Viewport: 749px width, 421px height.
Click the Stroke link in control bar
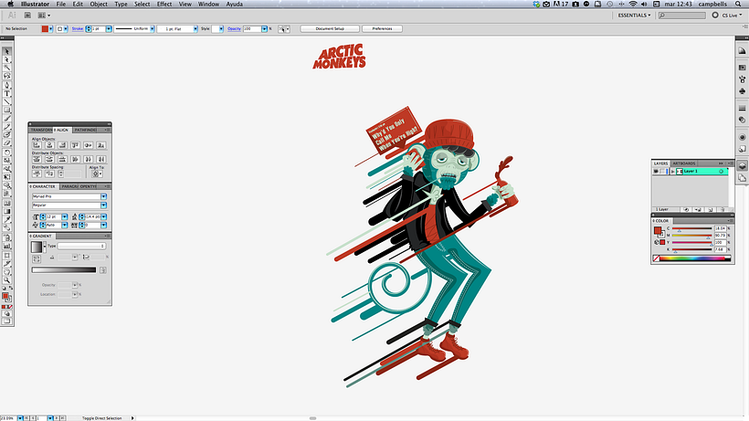tap(78, 28)
